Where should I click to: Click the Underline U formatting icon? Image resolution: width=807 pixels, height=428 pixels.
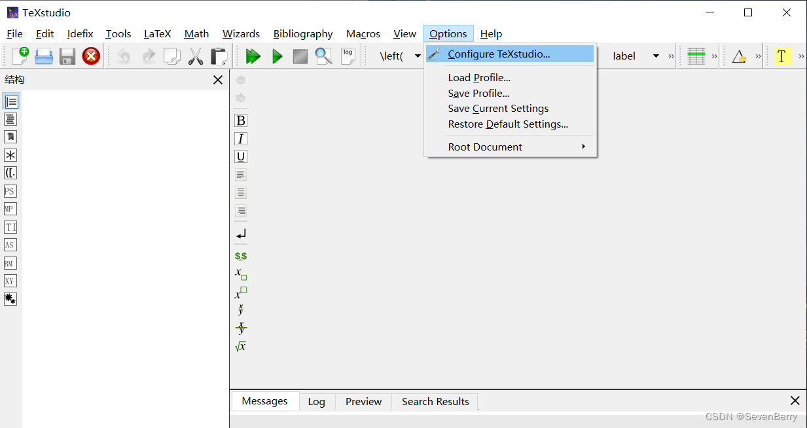click(241, 156)
